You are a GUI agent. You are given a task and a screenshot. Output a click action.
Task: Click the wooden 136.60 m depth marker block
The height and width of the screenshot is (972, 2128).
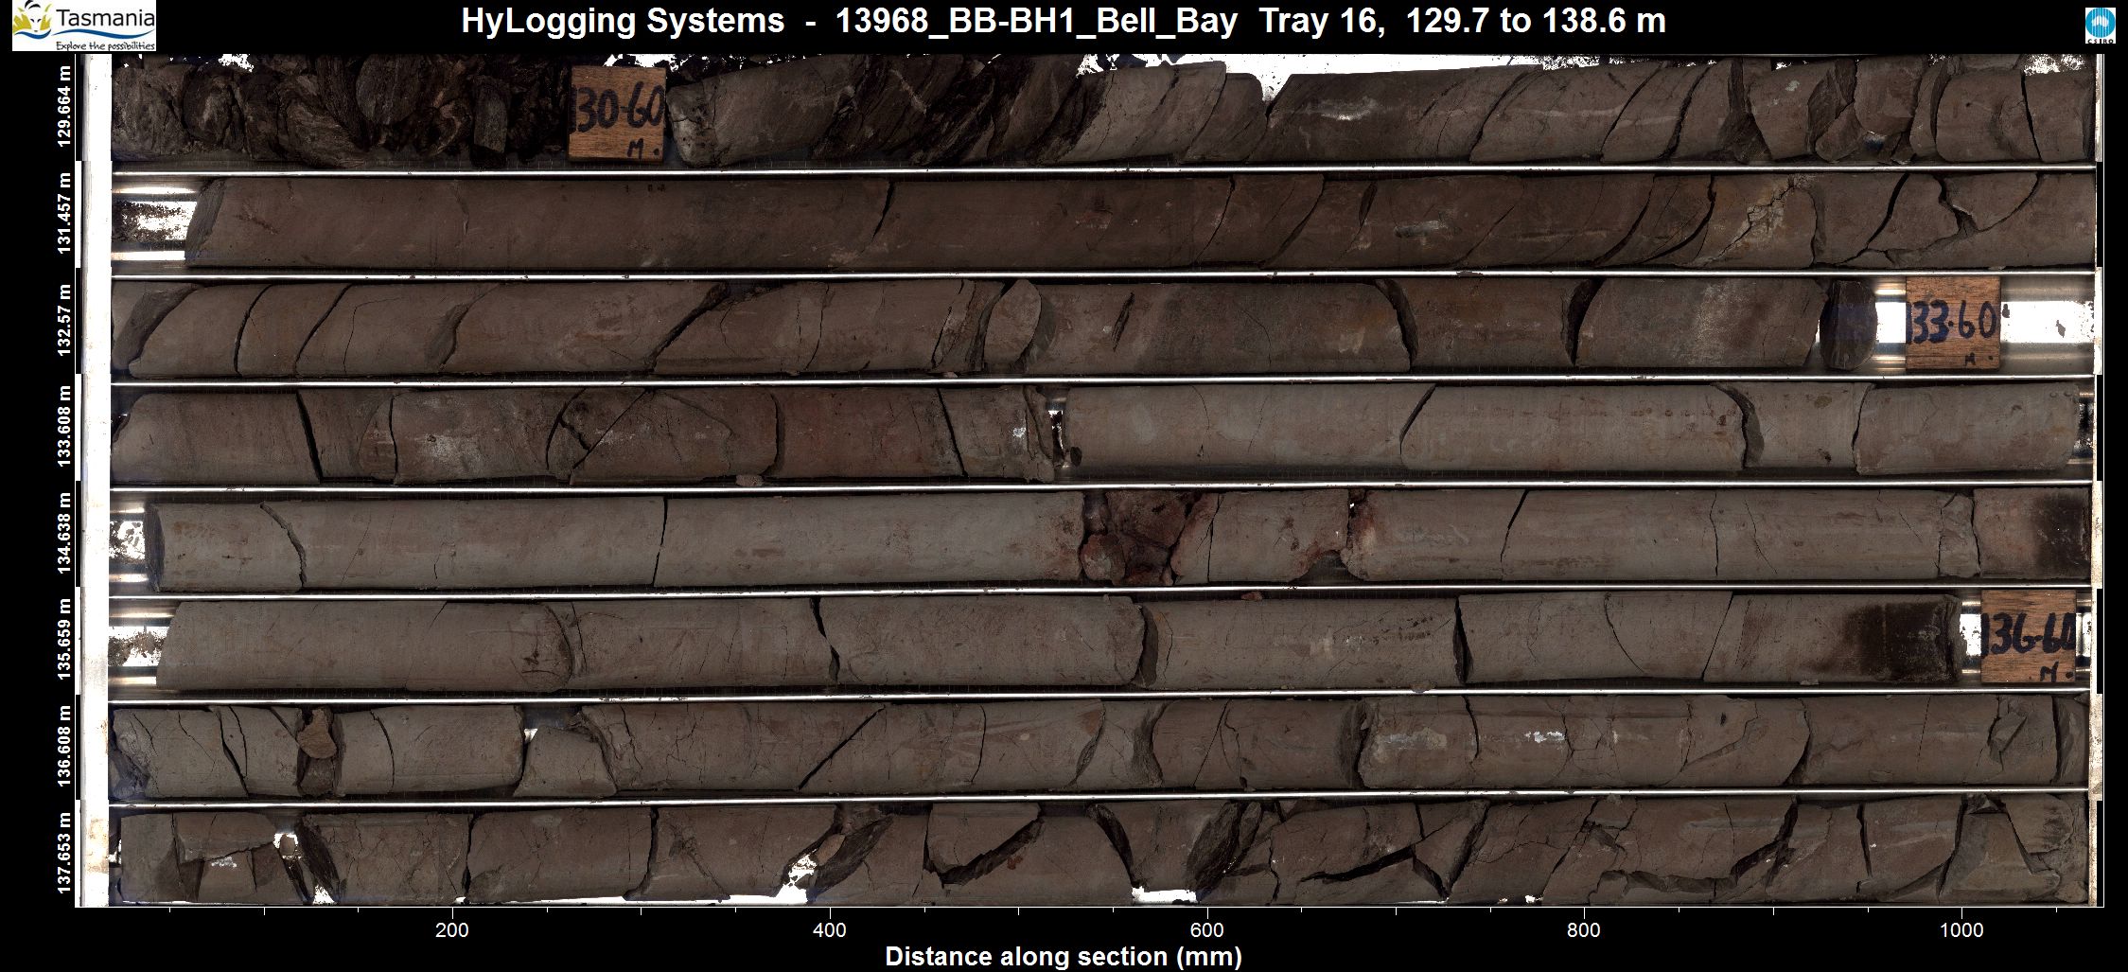click(2029, 637)
